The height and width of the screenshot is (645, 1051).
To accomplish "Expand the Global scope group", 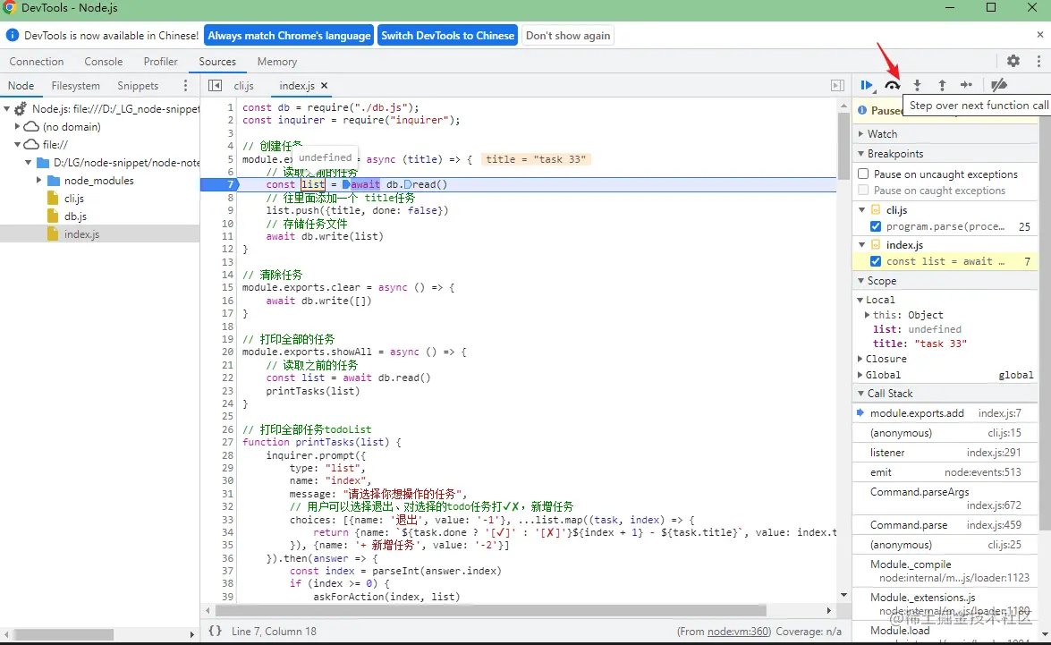I will tap(860, 375).
